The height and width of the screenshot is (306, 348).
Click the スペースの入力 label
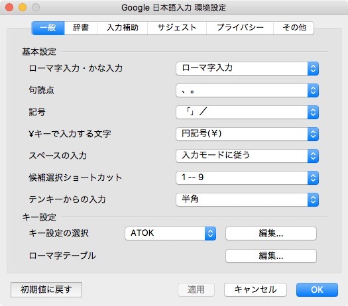click(58, 156)
